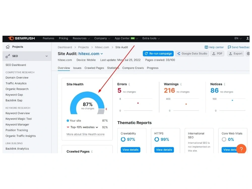
Task: Open the orange help chat bubble
Action: click(241, 149)
